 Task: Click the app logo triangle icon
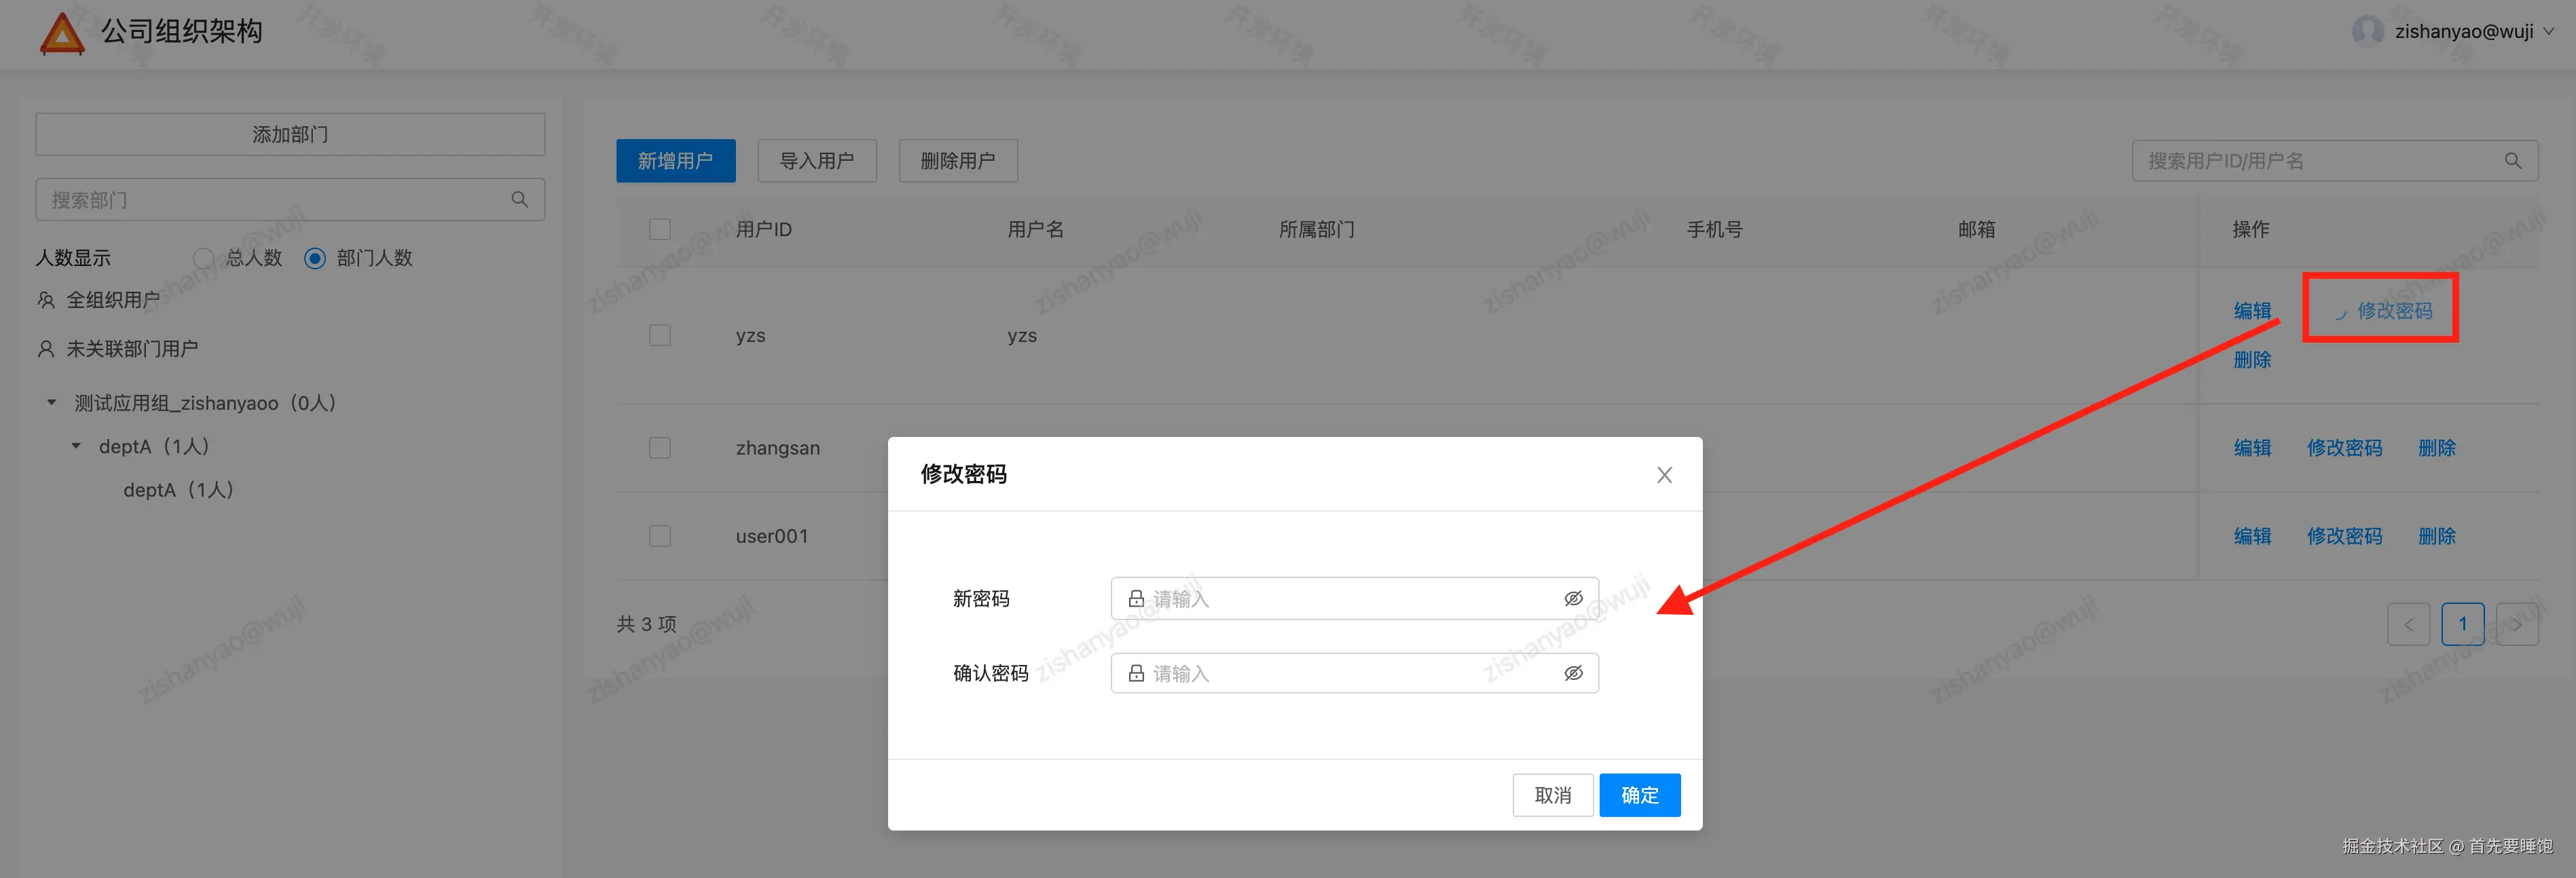pyautogui.click(x=61, y=33)
